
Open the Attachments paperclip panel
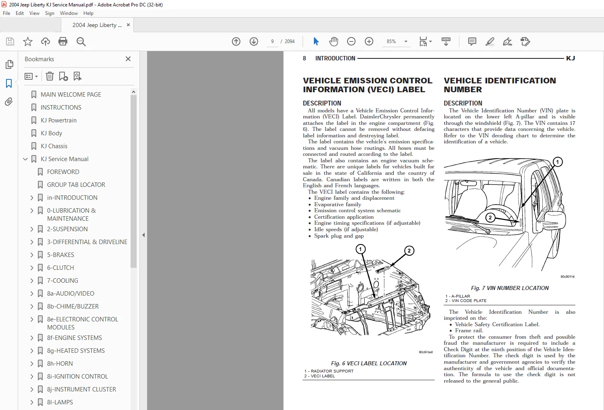pos(9,102)
